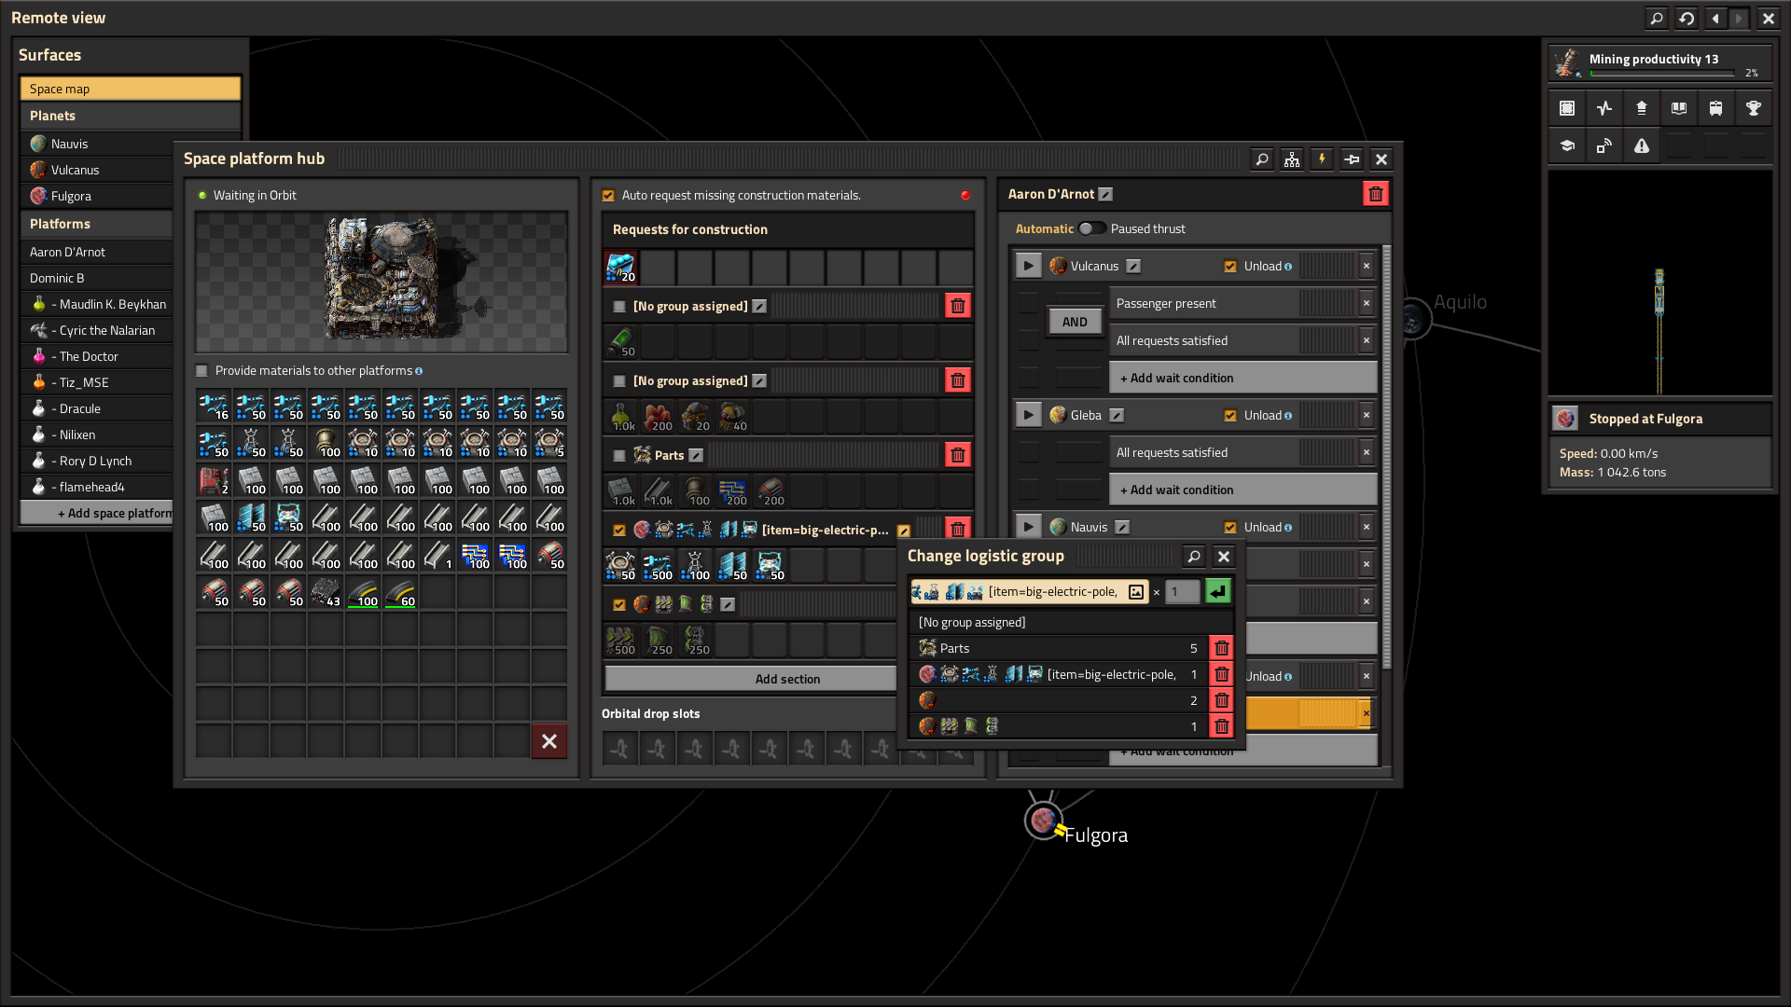This screenshot has height=1007, width=1791.
Task: Enable the Parts section checkbox
Action: click(x=619, y=456)
